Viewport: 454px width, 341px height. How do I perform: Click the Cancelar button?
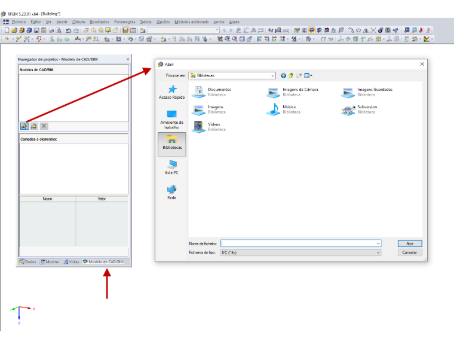tap(410, 252)
